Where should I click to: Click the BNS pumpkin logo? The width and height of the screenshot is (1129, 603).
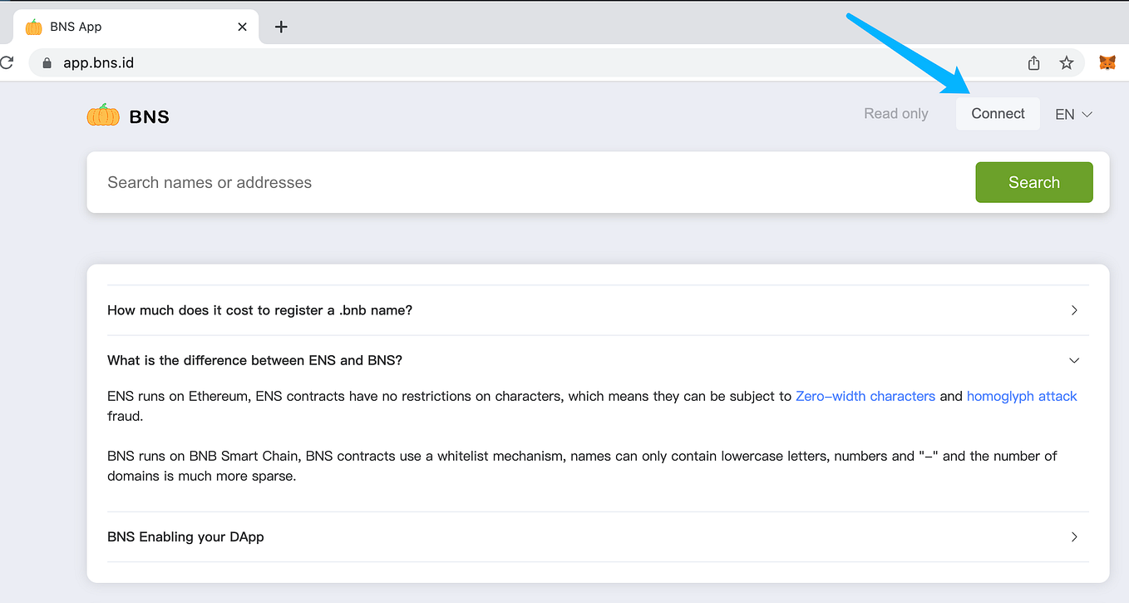pos(102,116)
